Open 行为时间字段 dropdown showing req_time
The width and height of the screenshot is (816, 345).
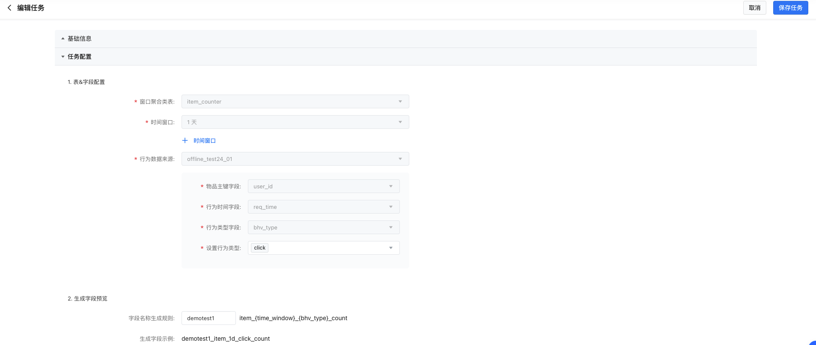coord(324,207)
